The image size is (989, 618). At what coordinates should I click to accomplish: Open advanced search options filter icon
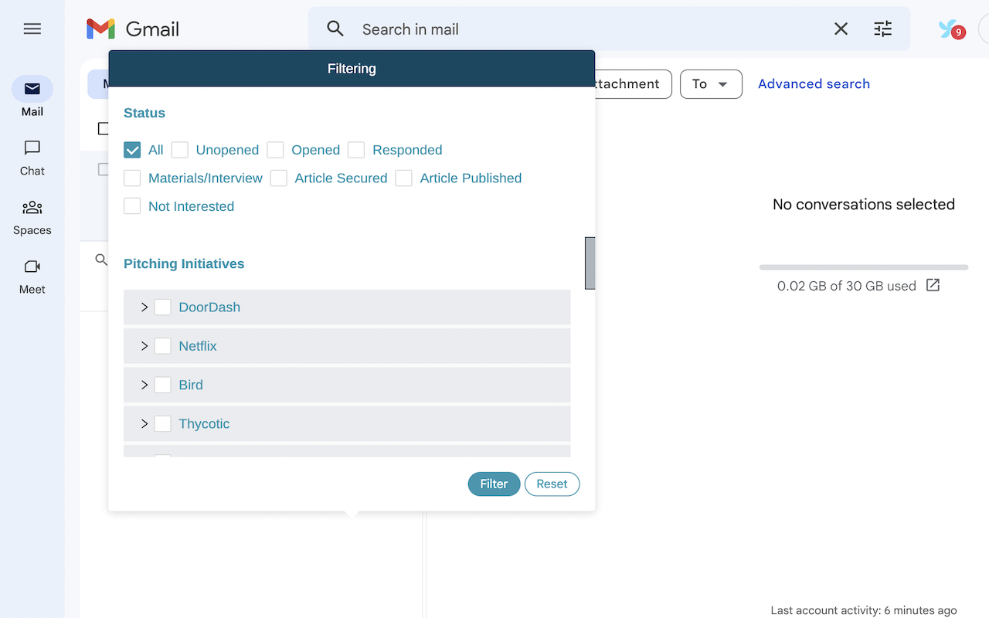882,29
